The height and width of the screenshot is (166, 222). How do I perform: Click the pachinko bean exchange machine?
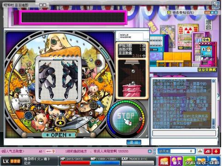(x=207, y=52)
